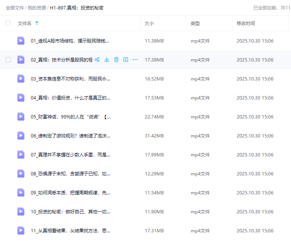Click the video icon of 08_恐惧源于未知
Screen dimensions: 291x243
[21, 174]
